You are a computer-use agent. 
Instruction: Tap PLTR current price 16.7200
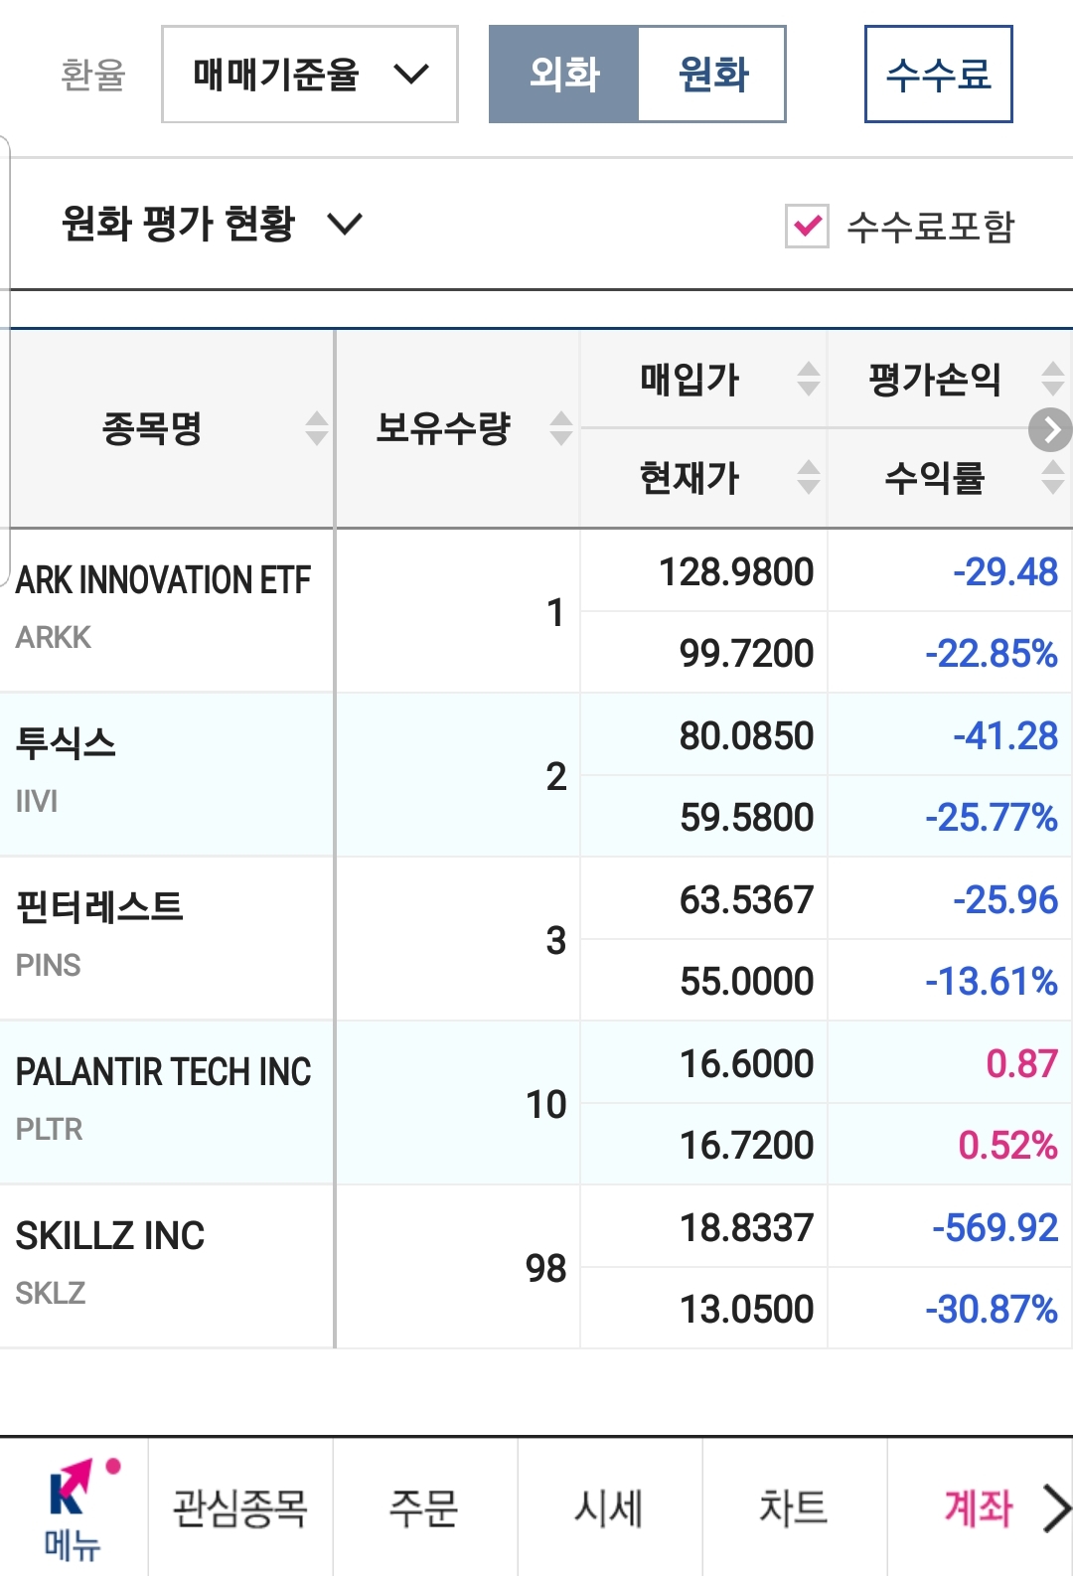click(x=746, y=1146)
